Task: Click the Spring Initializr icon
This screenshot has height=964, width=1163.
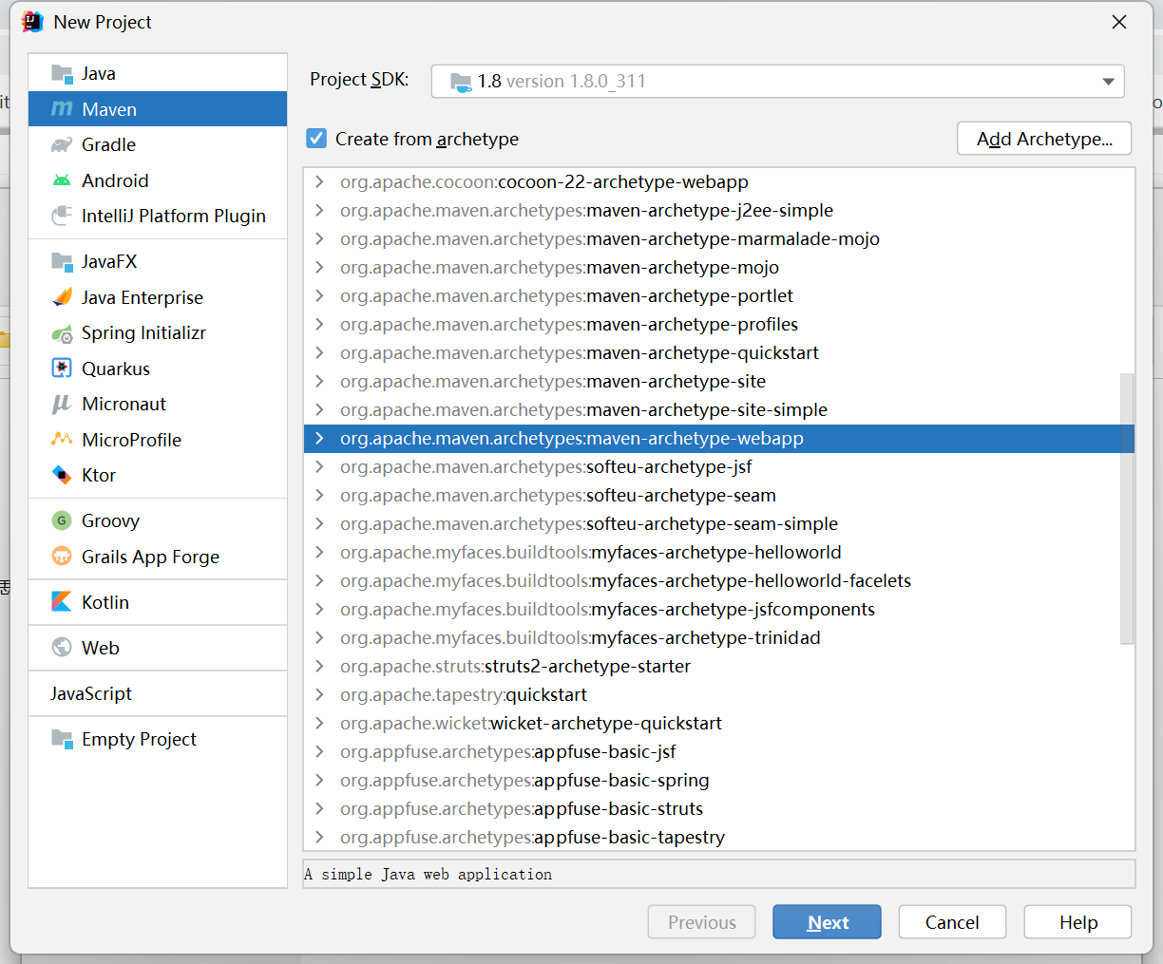Action: pos(62,333)
